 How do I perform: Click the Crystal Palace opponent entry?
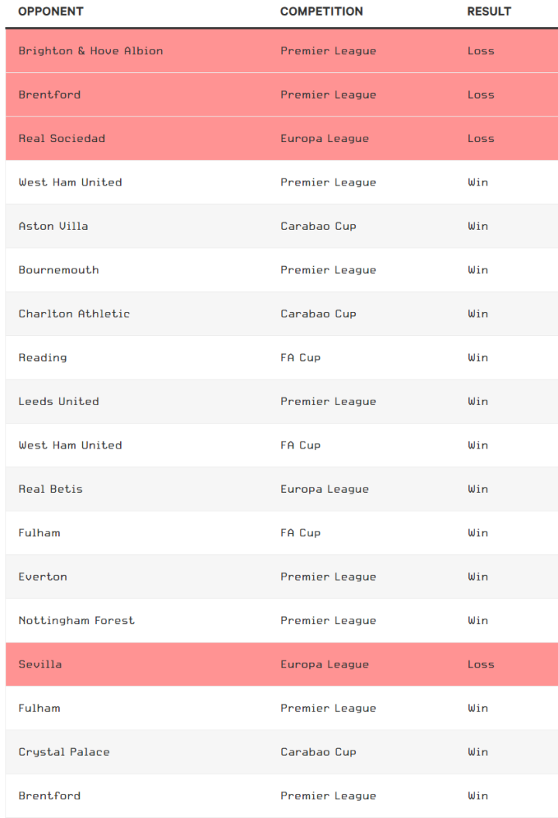coord(64,752)
